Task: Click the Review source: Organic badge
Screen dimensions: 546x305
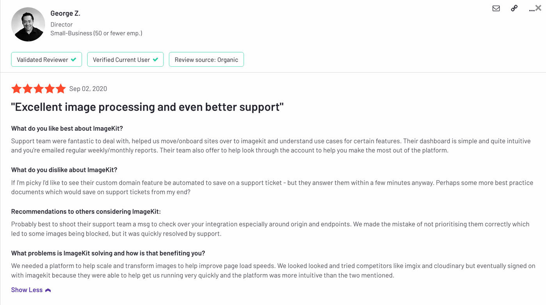Action: (206, 60)
